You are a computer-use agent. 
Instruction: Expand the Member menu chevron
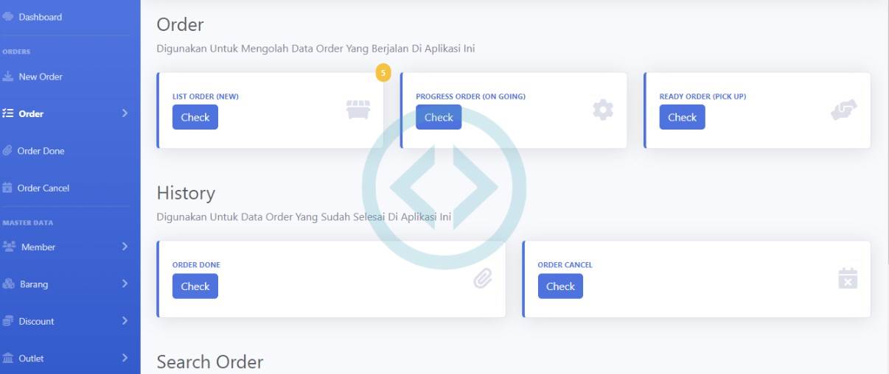pos(125,247)
